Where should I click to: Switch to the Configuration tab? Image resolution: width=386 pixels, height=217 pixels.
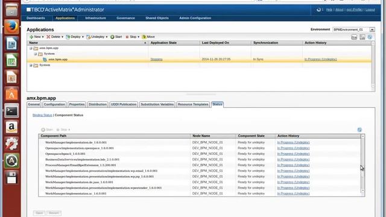(x=54, y=104)
